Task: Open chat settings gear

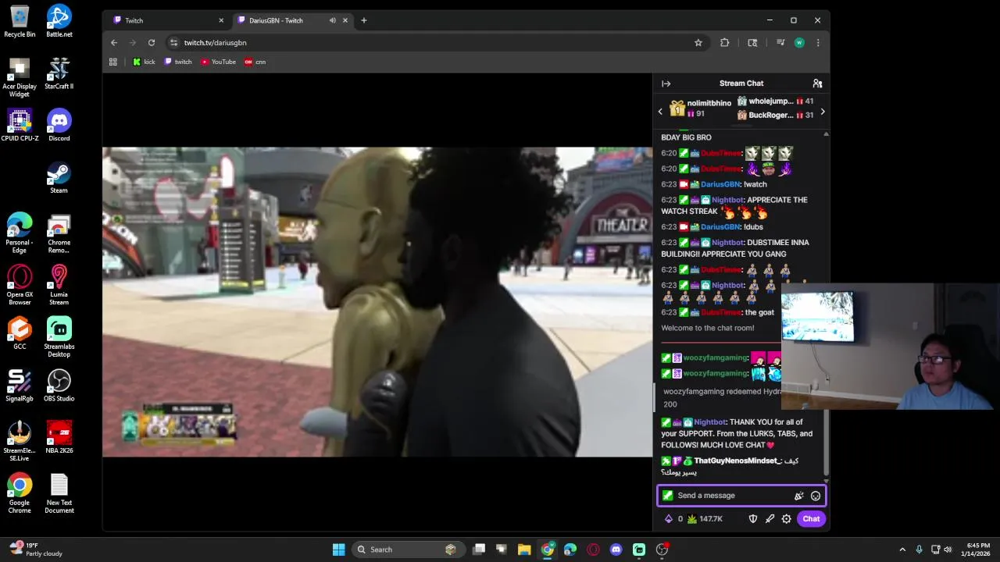Action: tap(786, 519)
